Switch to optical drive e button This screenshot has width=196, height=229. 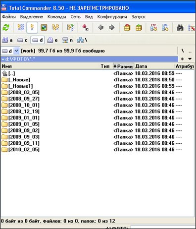[52, 40]
